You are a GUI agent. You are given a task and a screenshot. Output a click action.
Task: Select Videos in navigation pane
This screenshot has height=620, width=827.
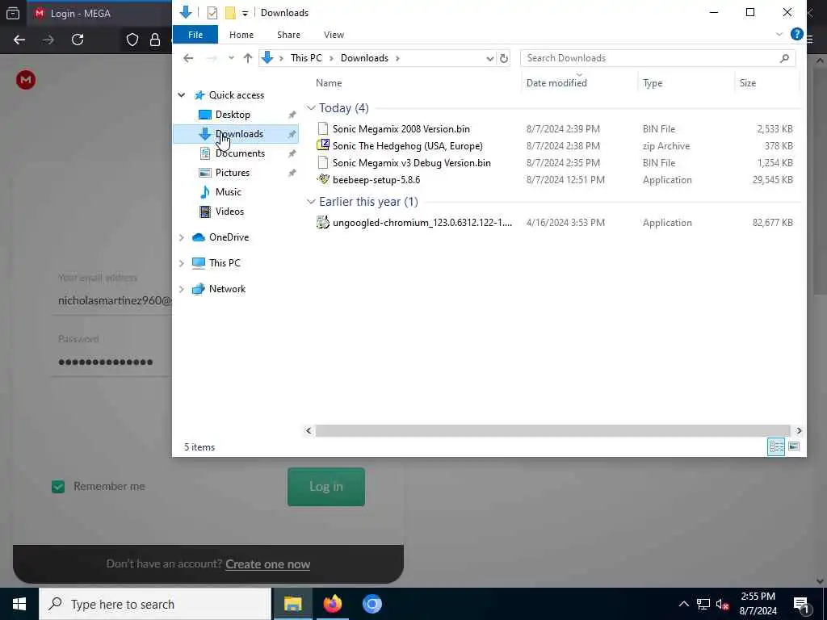point(229,212)
